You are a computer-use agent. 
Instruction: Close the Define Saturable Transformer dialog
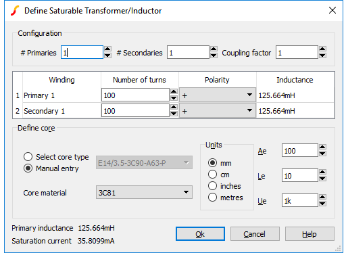332,10
